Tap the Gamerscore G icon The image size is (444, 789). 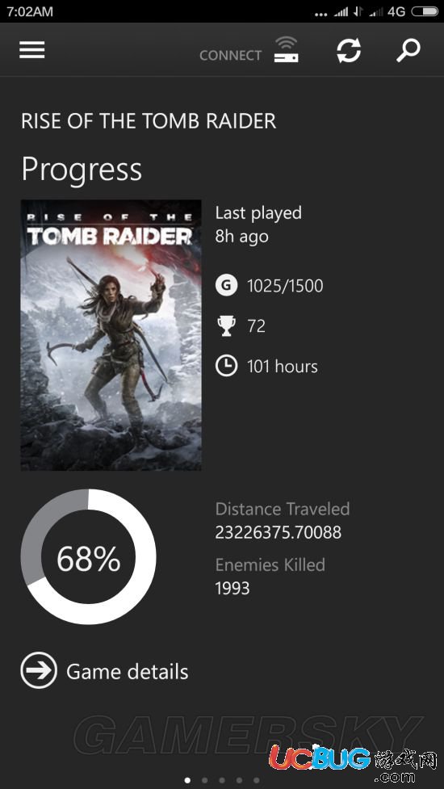coord(226,285)
